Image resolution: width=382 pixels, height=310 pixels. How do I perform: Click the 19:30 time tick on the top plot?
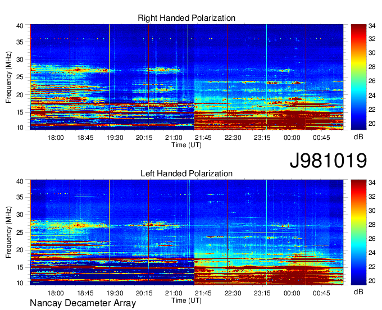[115, 138]
